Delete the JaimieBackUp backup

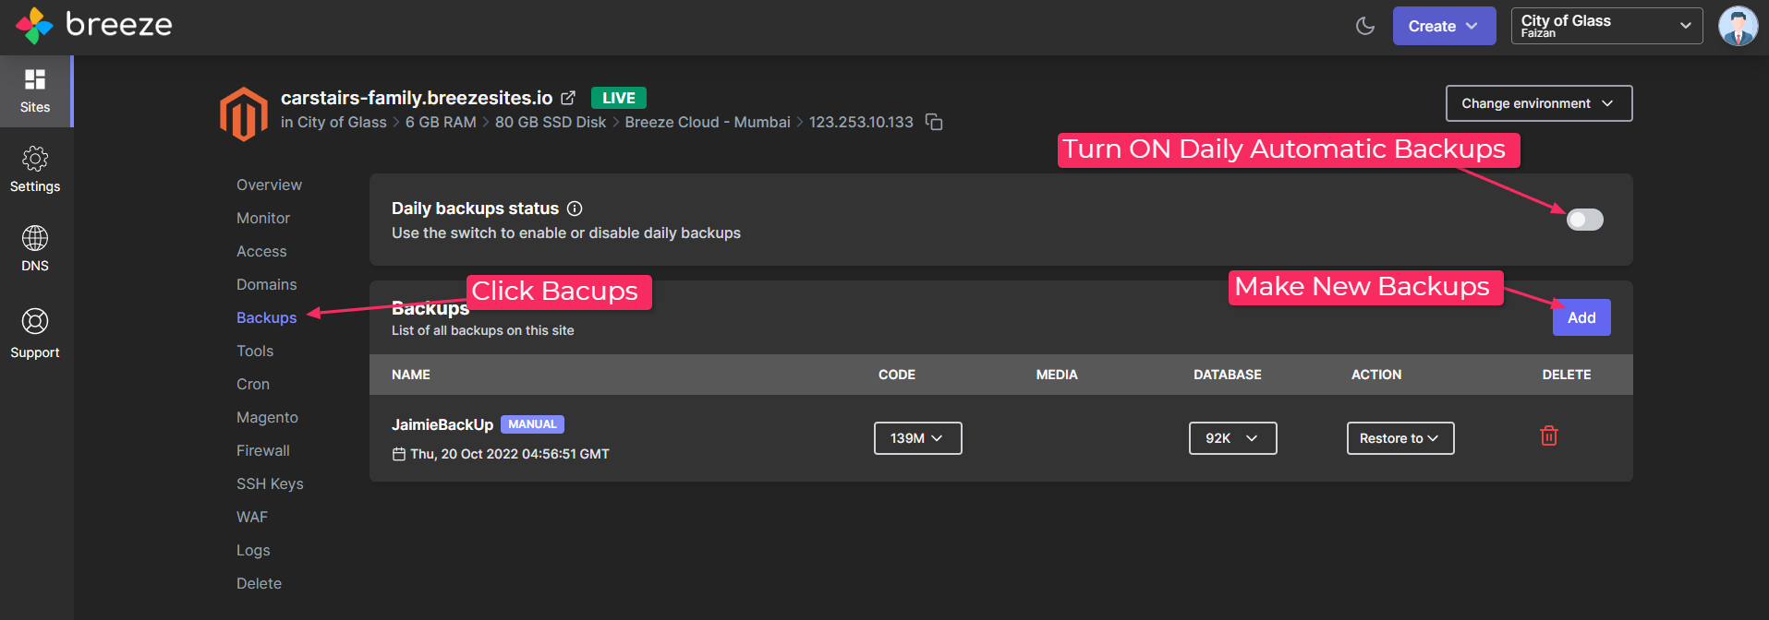(1549, 435)
